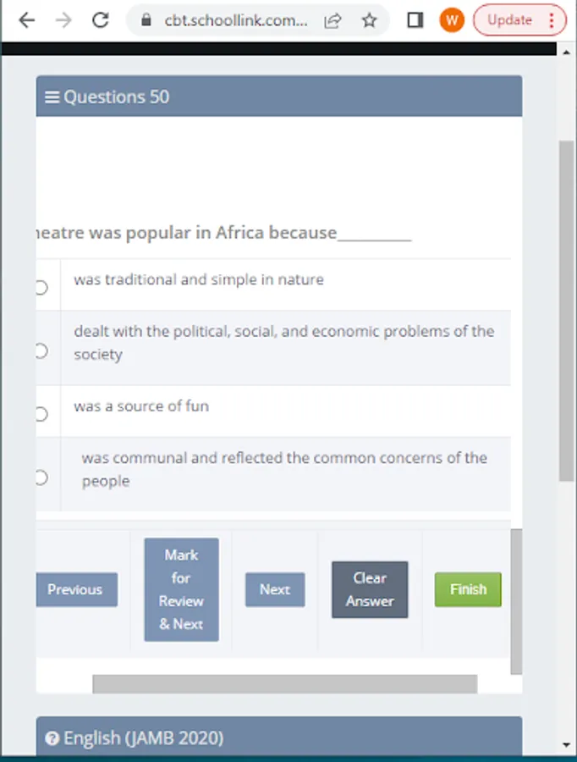
Task: Open the browser side panel icon
Action: coord(415,20)
